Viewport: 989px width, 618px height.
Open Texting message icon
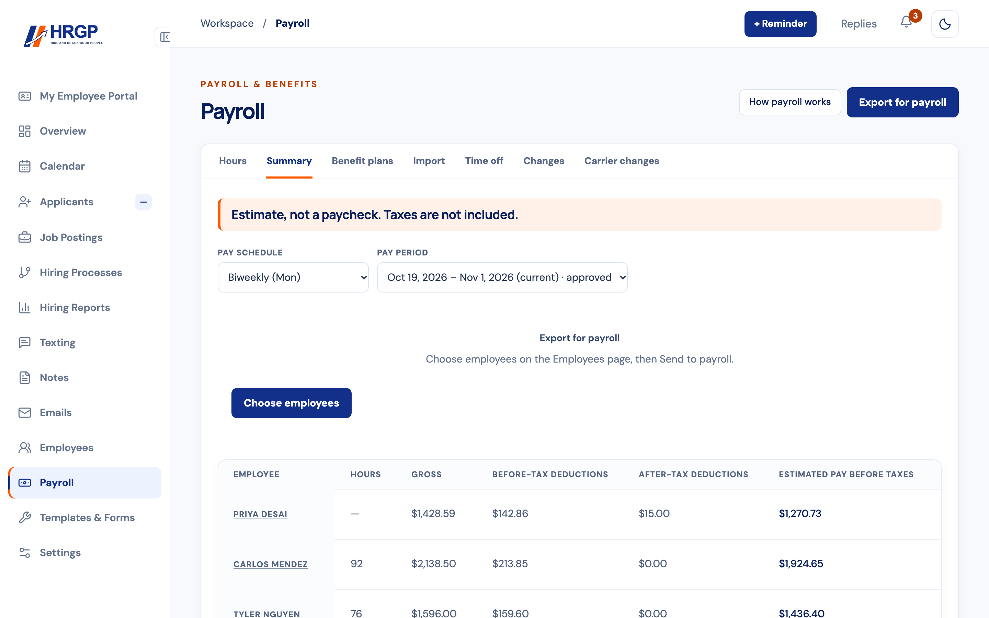(24, 343)
